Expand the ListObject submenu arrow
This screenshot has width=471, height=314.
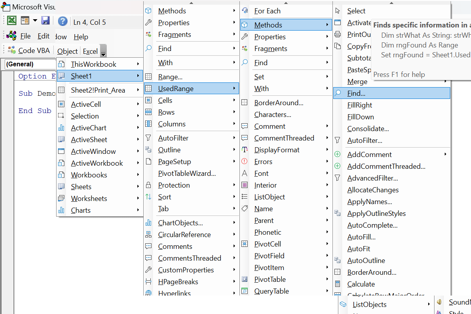click(327, 197)
